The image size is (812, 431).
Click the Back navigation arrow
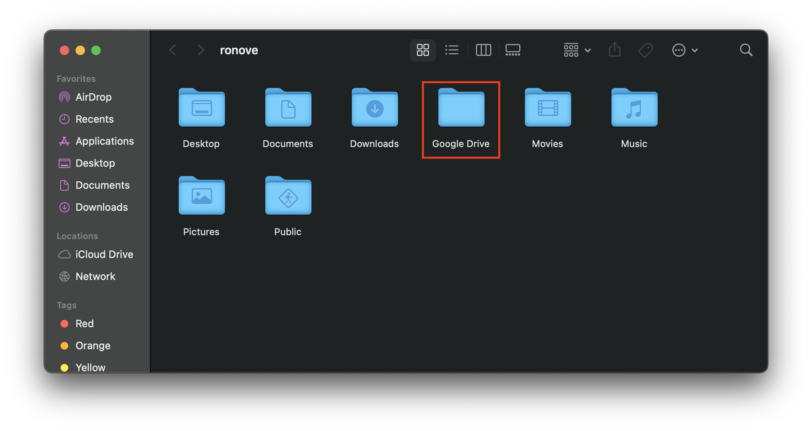click(x=173, y=50)
